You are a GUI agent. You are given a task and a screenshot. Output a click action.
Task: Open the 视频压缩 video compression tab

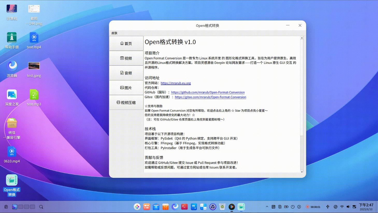pos(126,102)
